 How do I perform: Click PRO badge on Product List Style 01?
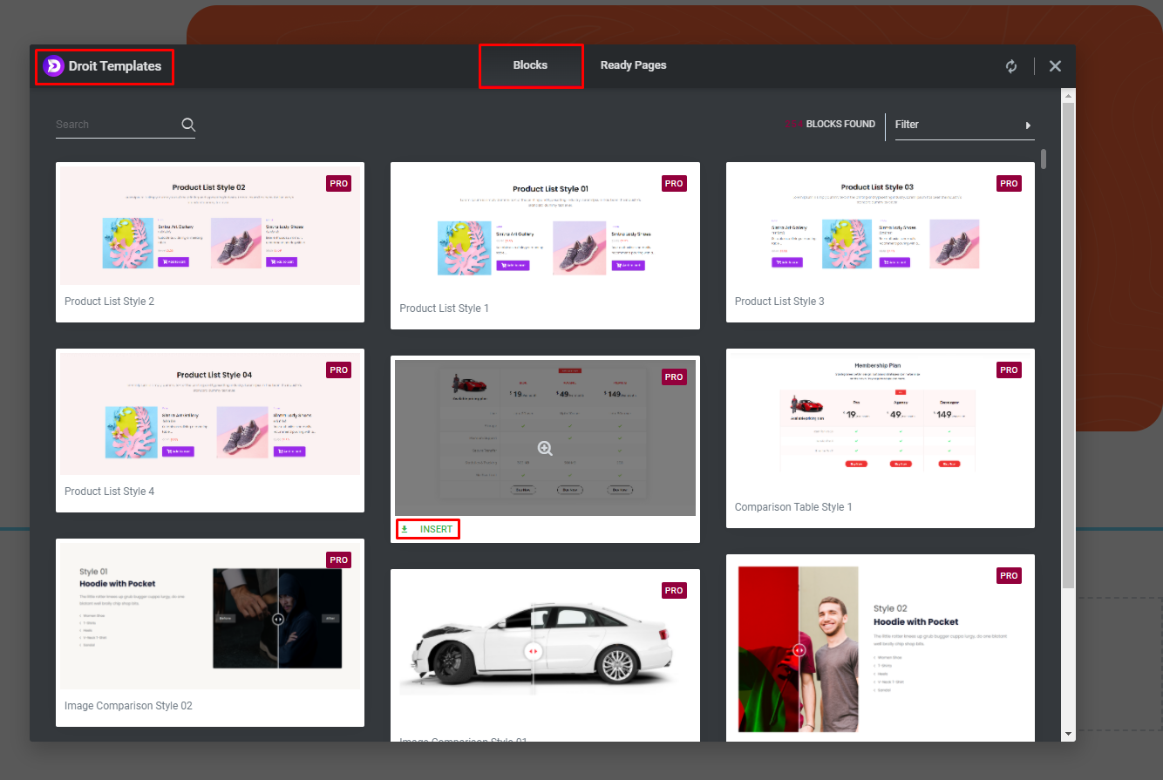coord(674,183)
